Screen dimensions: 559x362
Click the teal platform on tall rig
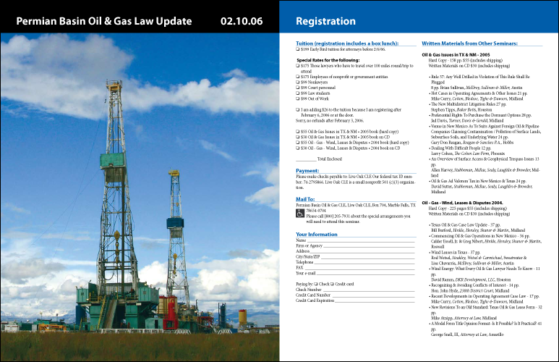(113, 160)
